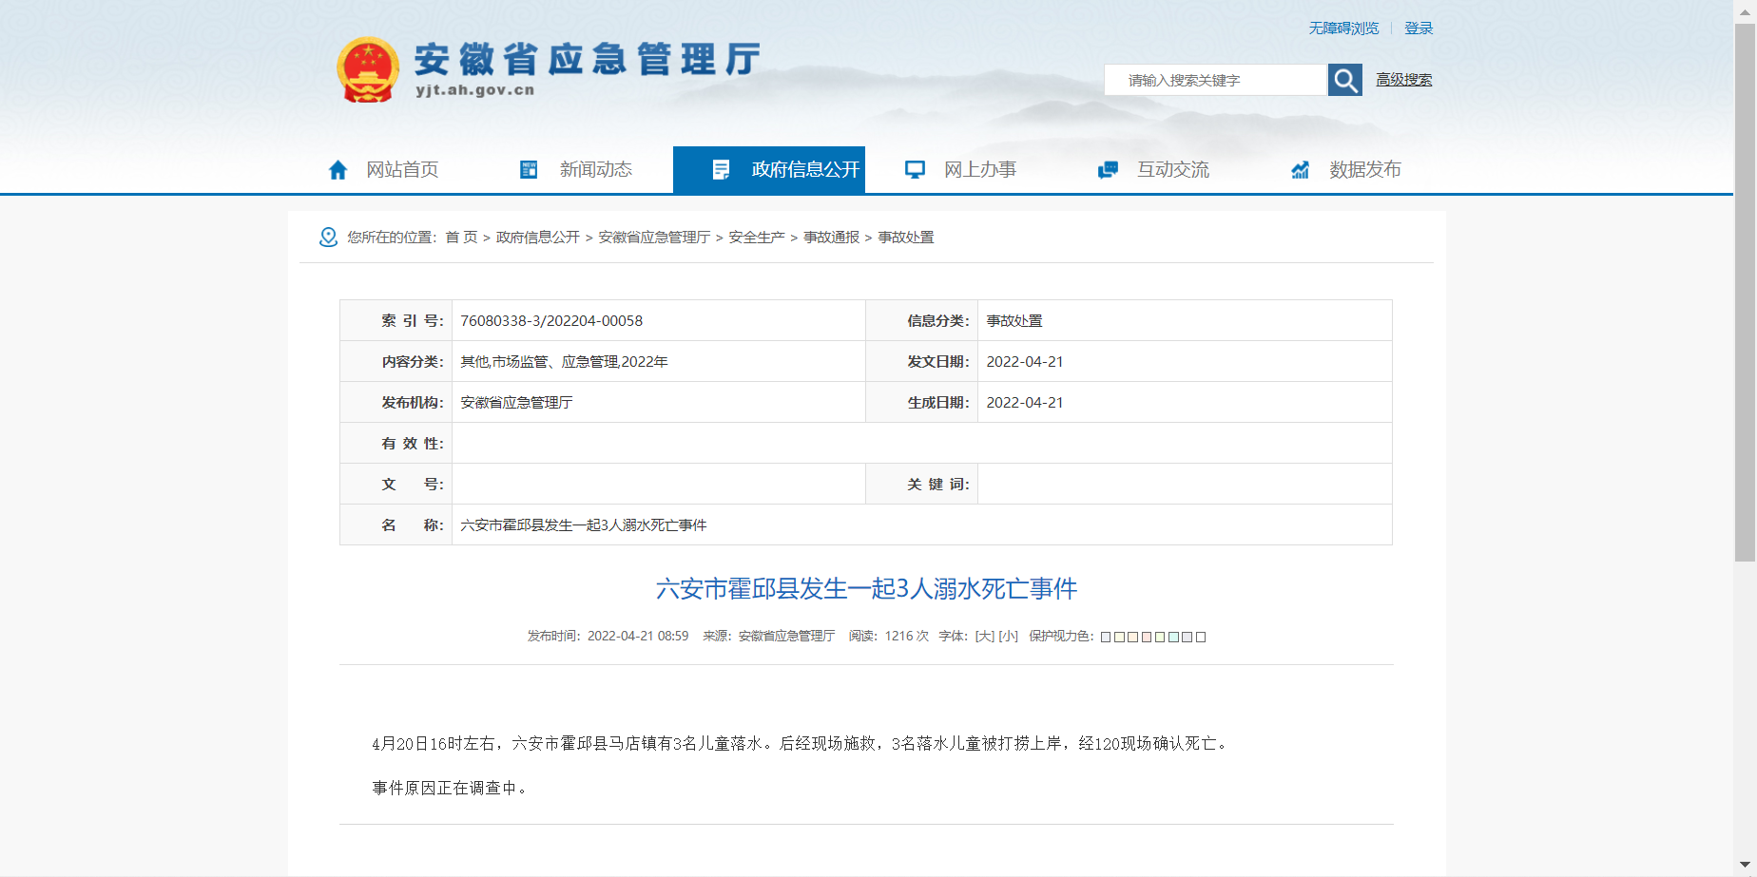Pick the last white eye-protection color swatch

(x=1201, y=638)
